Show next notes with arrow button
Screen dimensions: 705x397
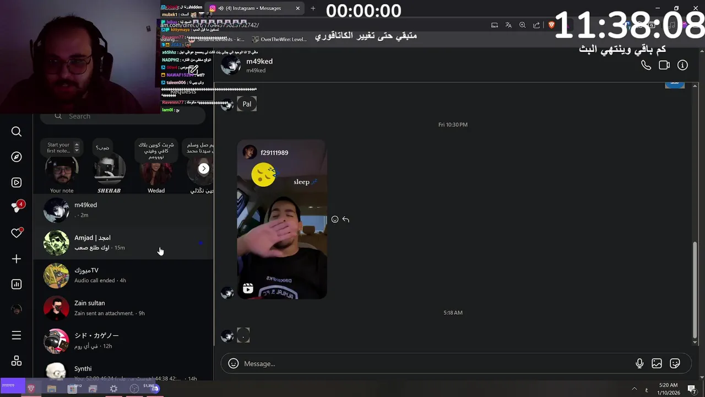[204, 169]
